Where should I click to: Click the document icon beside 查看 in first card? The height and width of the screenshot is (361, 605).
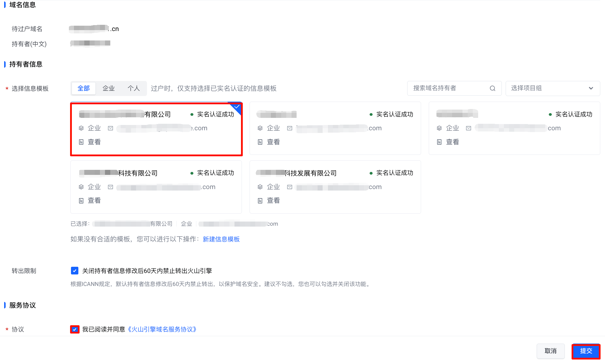point(81,142)
